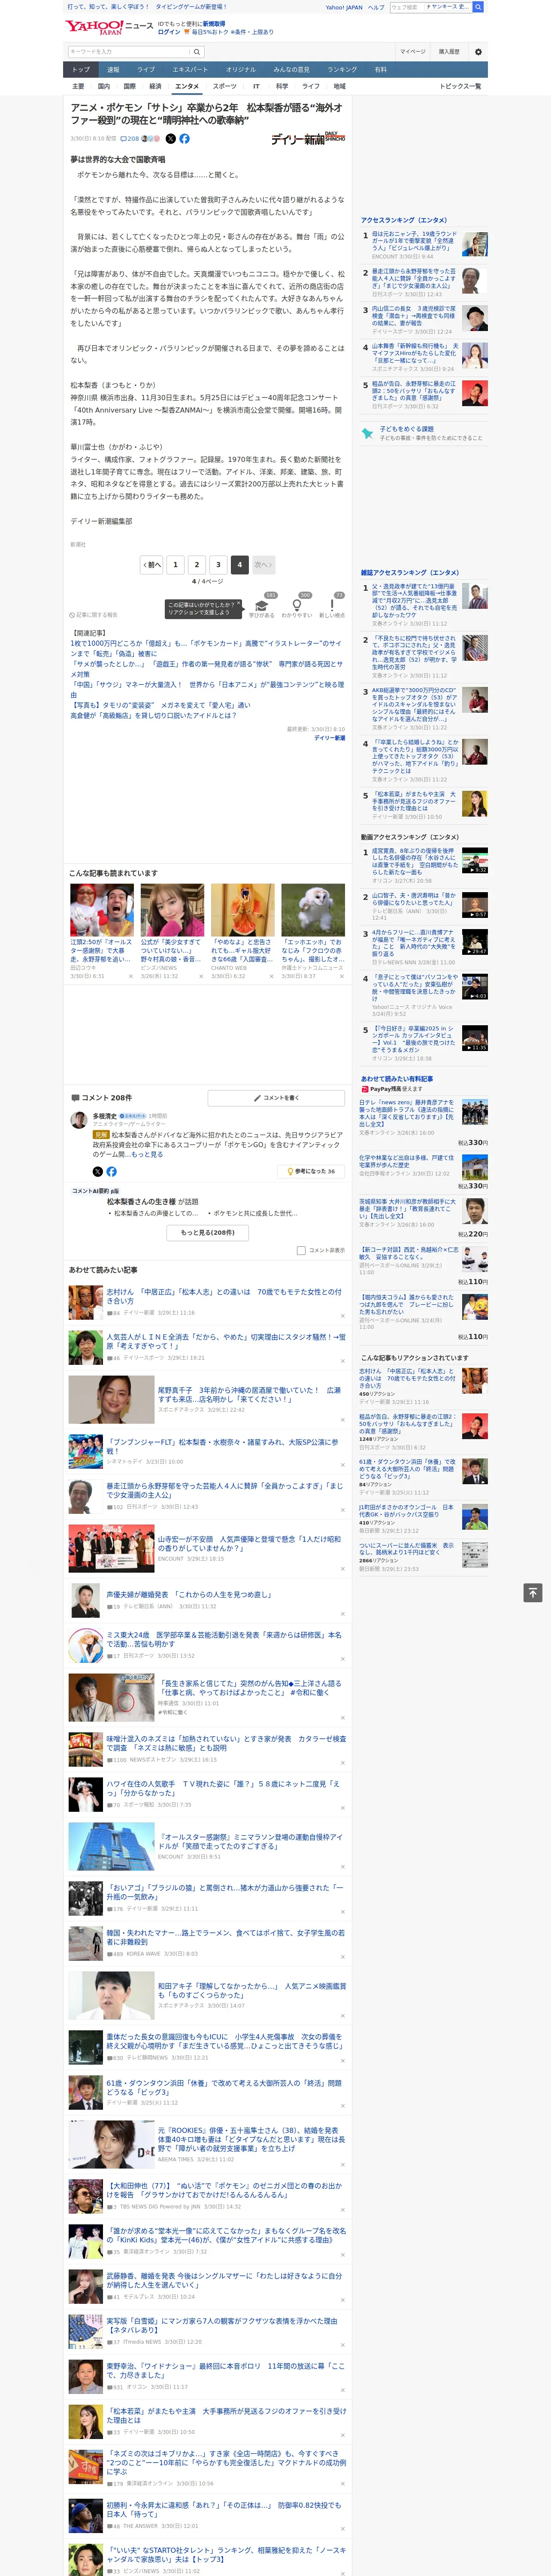Viewport: 551px width, 2576px height.
Task: Open the 速報 tab
Action: [113, 69]
